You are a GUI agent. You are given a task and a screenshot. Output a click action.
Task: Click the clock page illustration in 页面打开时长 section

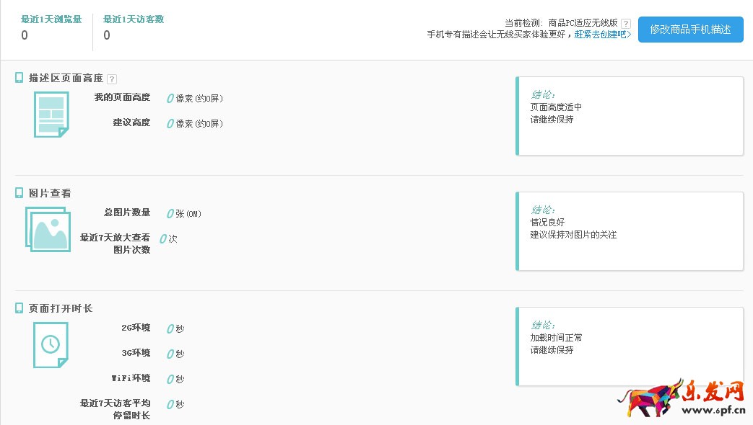(51, 345)
